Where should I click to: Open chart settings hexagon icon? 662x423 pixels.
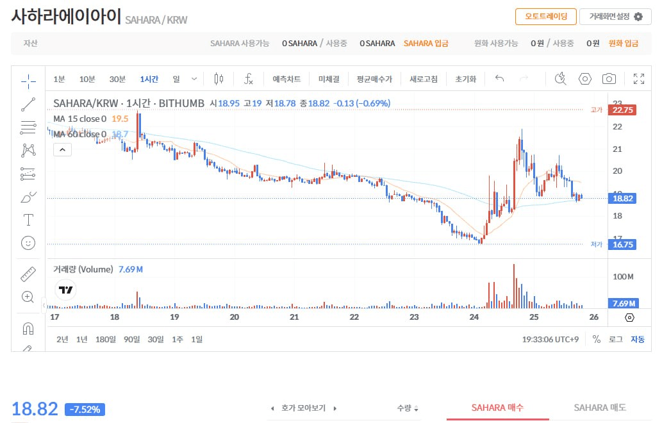584,79
